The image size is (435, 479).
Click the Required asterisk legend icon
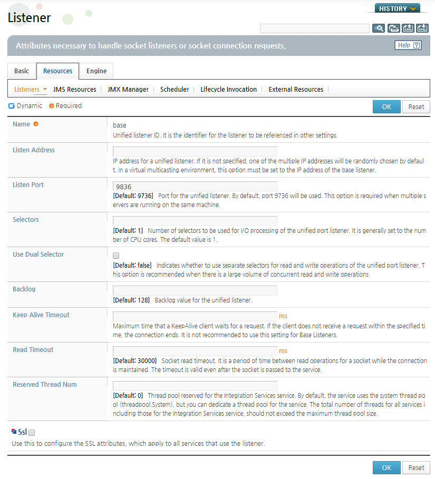(52, 106)
